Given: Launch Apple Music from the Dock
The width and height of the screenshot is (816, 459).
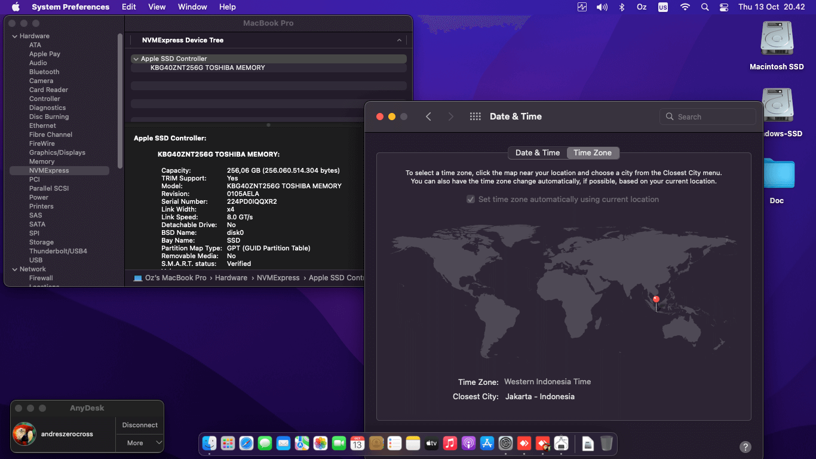Looking at the screenshot, I should [x=450, y=443].
